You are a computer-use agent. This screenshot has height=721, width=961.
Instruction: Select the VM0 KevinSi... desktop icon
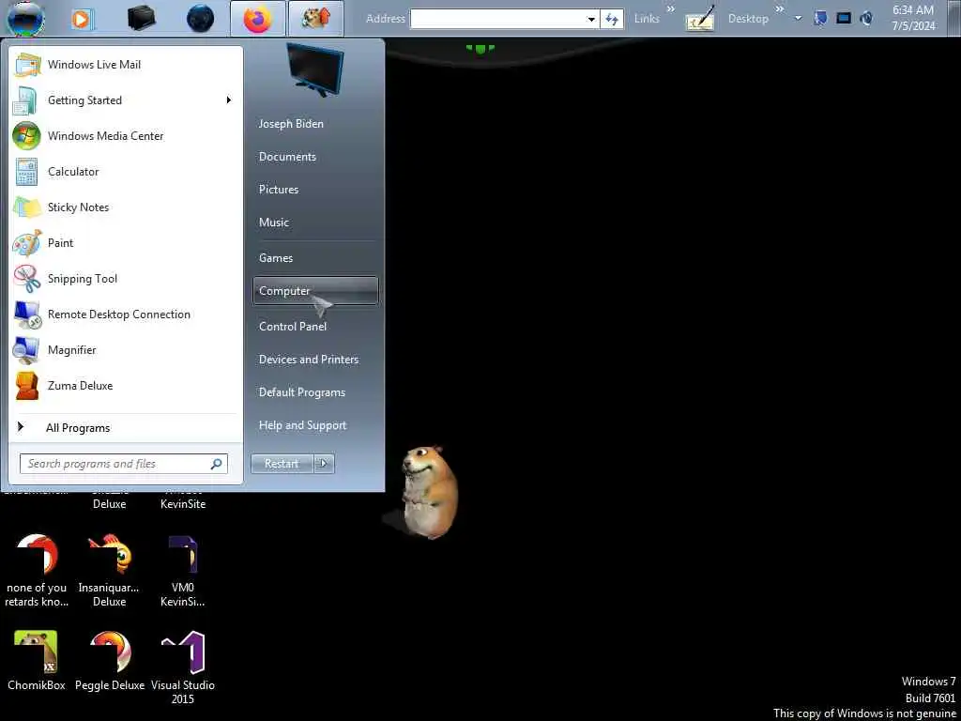point(183,570)
